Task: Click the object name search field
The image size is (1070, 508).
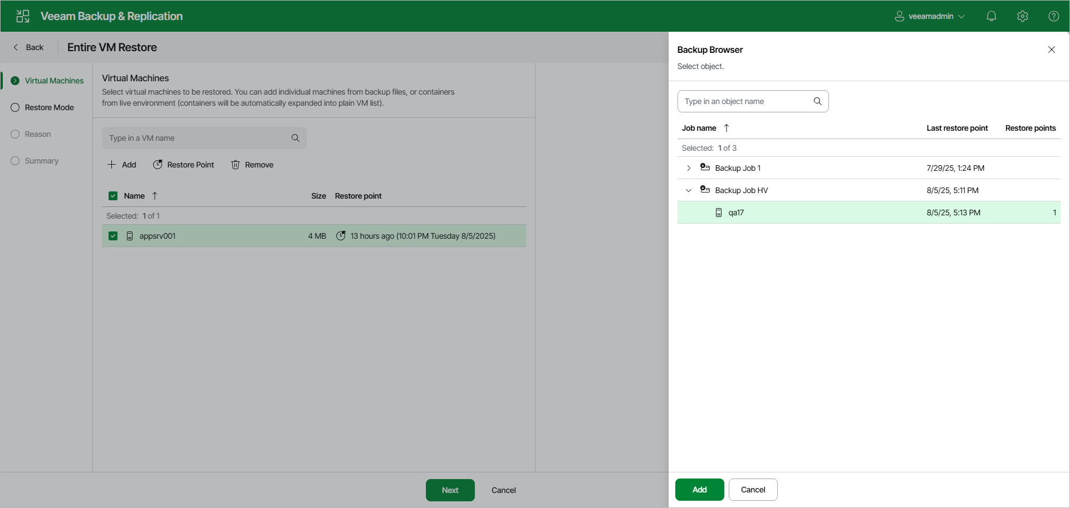Action: pos(753,101)
